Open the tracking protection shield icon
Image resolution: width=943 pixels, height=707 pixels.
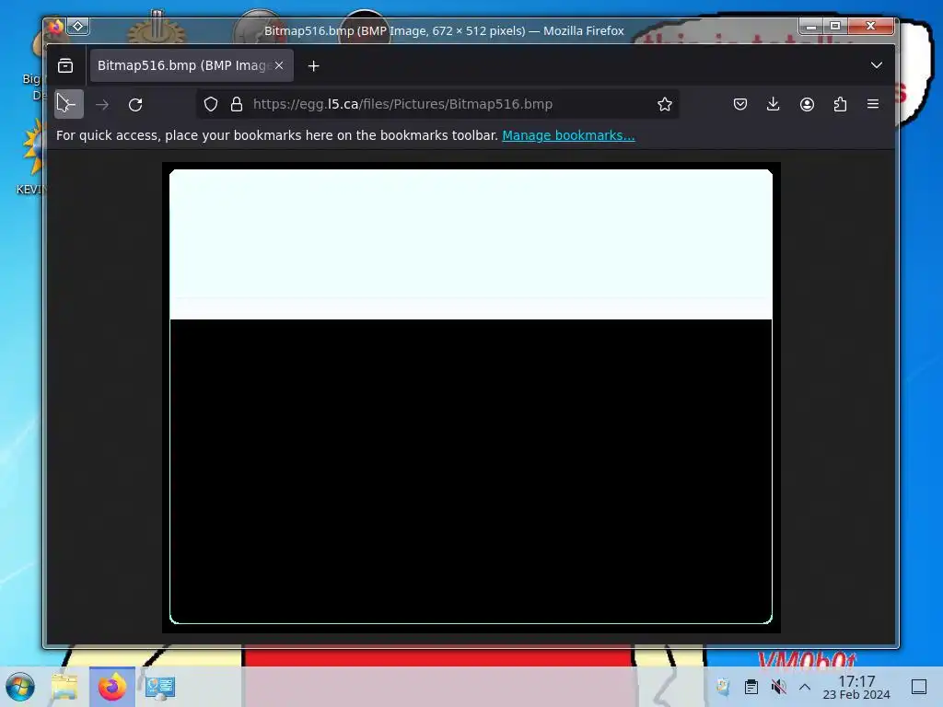211,104
